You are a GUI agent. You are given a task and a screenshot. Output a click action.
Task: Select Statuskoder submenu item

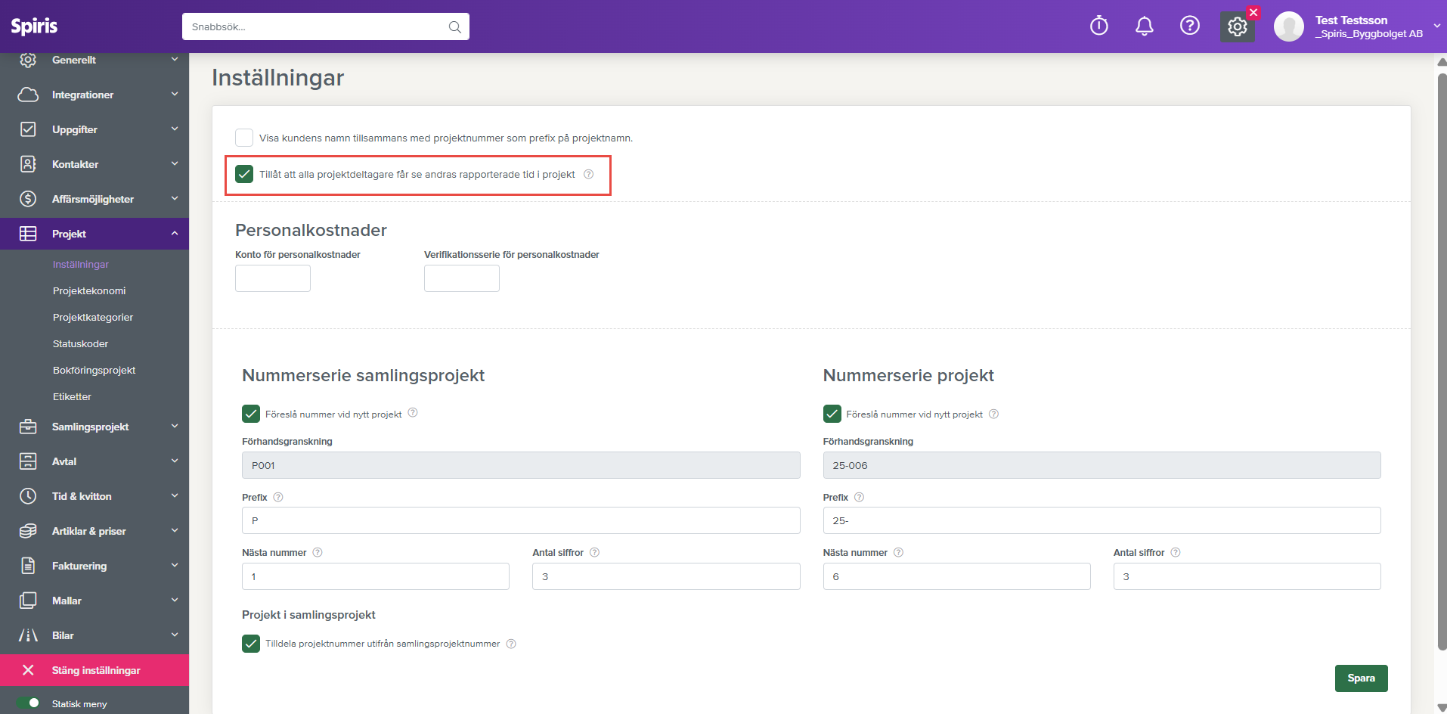coord(80,344)
